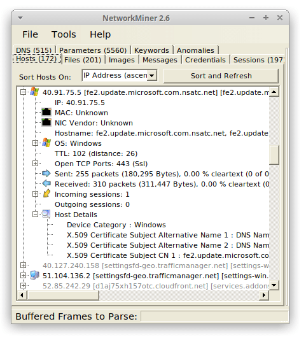Expand the 40.127.240.158 host entry
Viewport: 306px width, 340px height.
(x=23, y=266)
